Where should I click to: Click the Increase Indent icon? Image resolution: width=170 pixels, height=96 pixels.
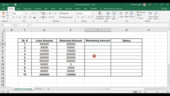point(53,17)
